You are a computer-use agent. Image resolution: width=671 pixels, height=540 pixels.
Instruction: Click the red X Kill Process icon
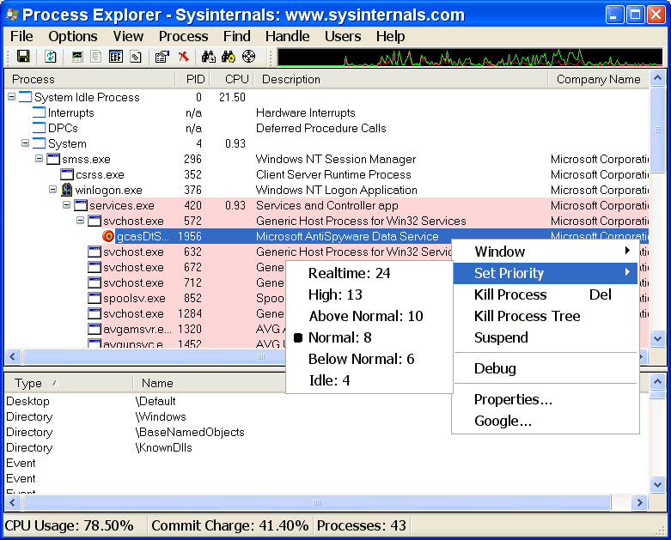click(x=184, y=56)
